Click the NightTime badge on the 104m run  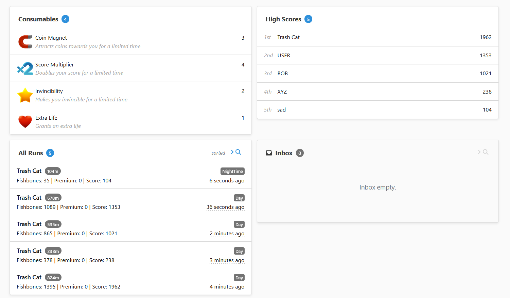232,171
